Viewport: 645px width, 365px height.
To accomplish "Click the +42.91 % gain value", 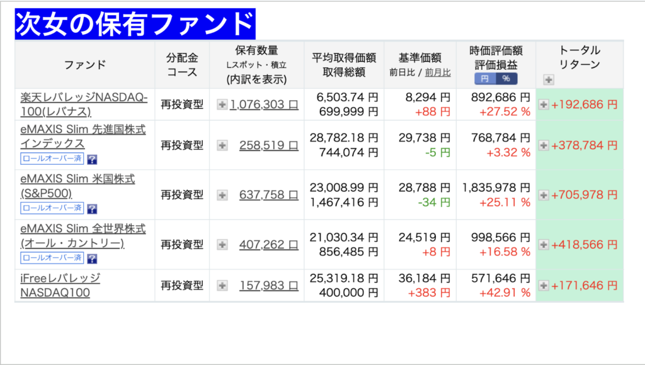I will point(505,293).
